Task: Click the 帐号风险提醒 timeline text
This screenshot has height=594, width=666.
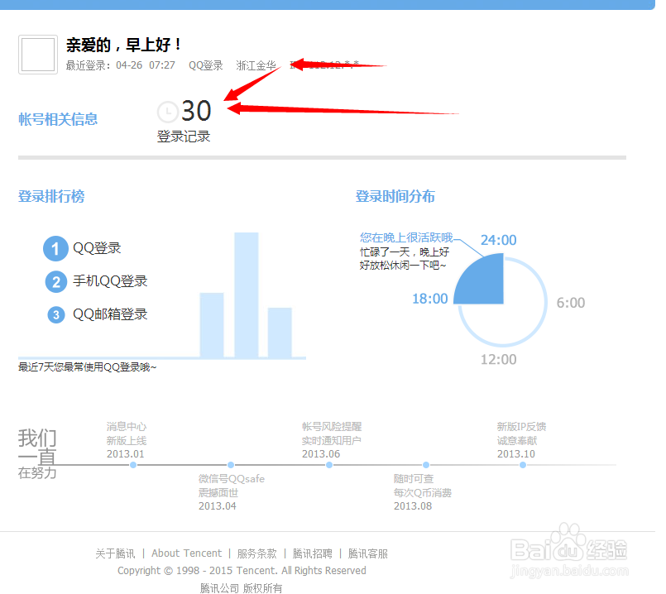Action: (332, 426)
